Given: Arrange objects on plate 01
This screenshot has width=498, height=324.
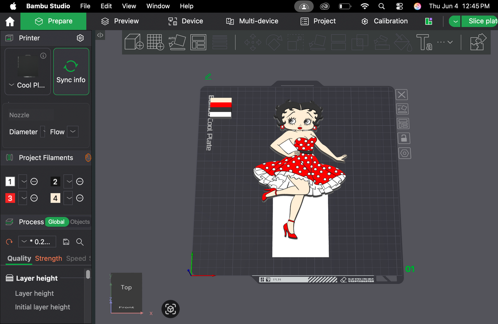Looking at the screenshot, I should click(403, 123).
